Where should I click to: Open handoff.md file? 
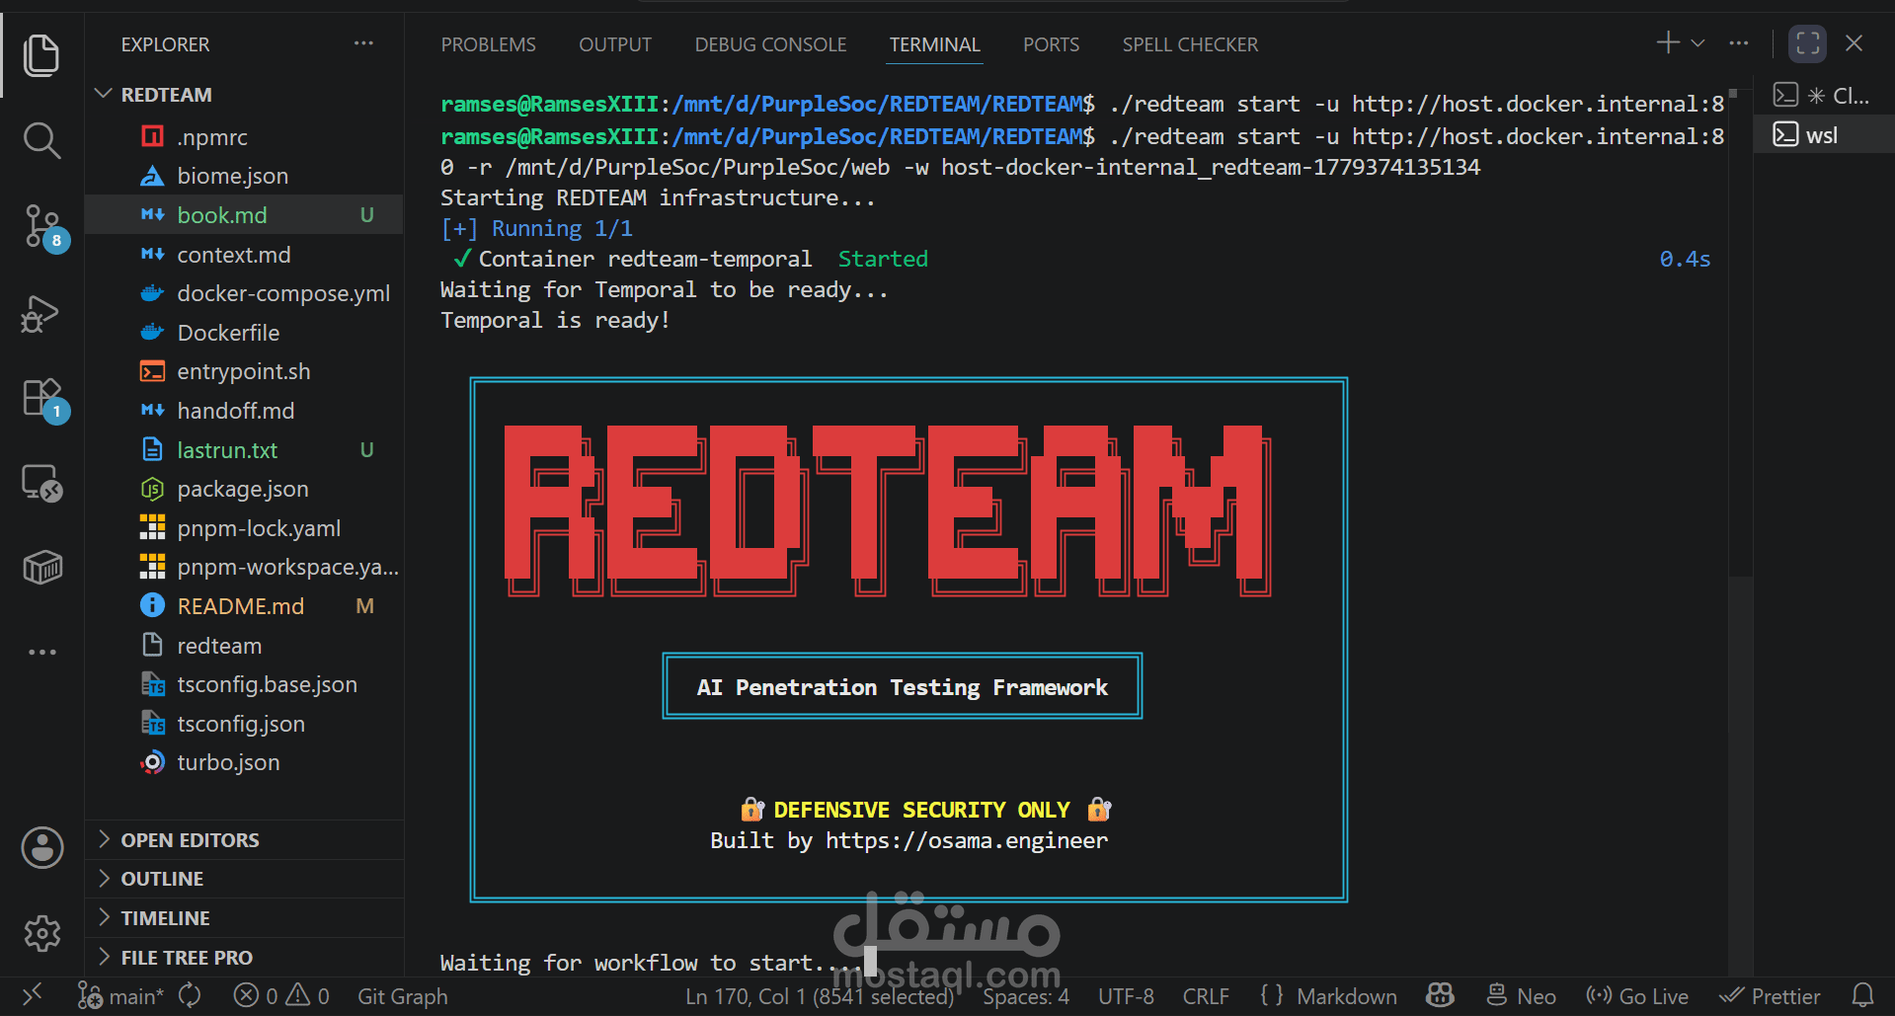click(244, 411)
